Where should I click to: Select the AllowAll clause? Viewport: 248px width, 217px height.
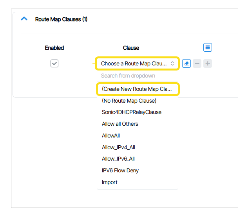[x=111, y=136]
